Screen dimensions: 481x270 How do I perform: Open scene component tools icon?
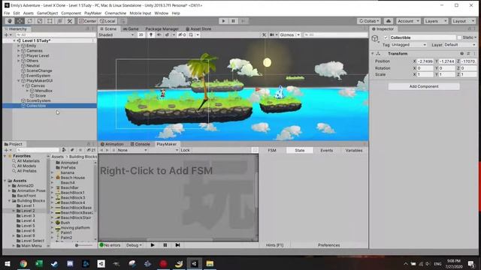264,35
